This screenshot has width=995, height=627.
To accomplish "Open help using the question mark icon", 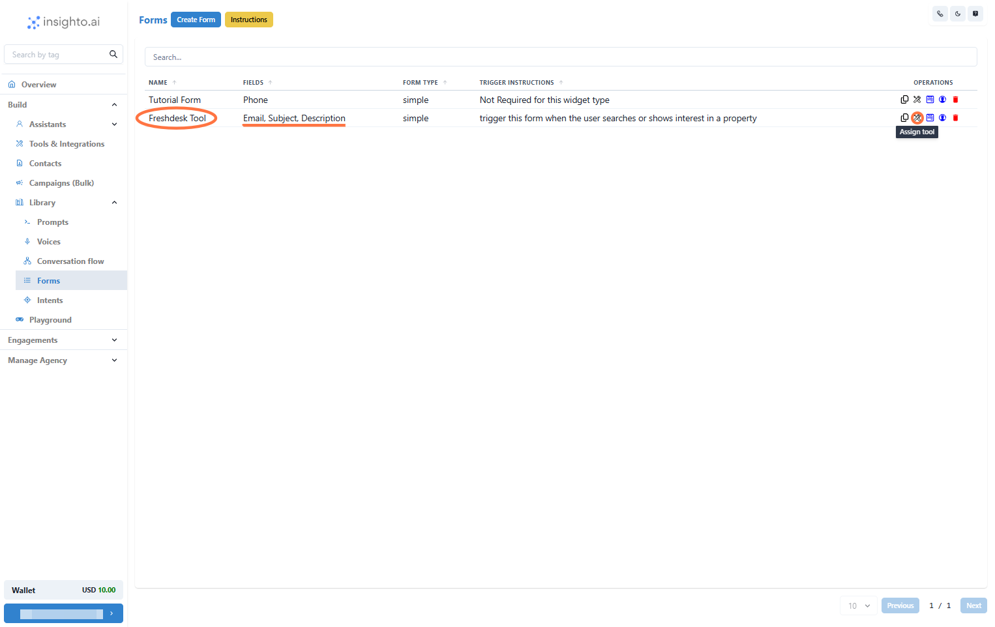I will tap(975, 13).
